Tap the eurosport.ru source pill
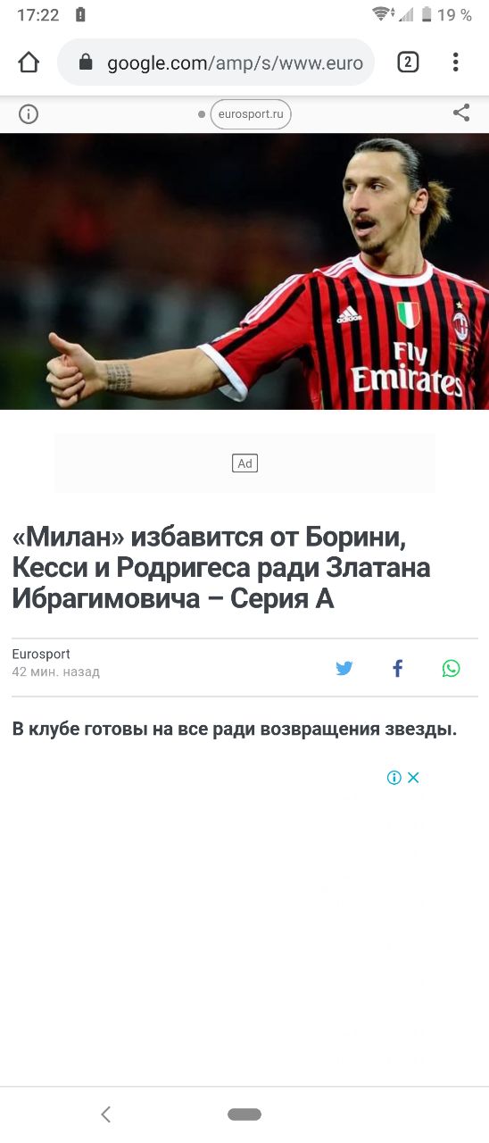 (251, 114)
